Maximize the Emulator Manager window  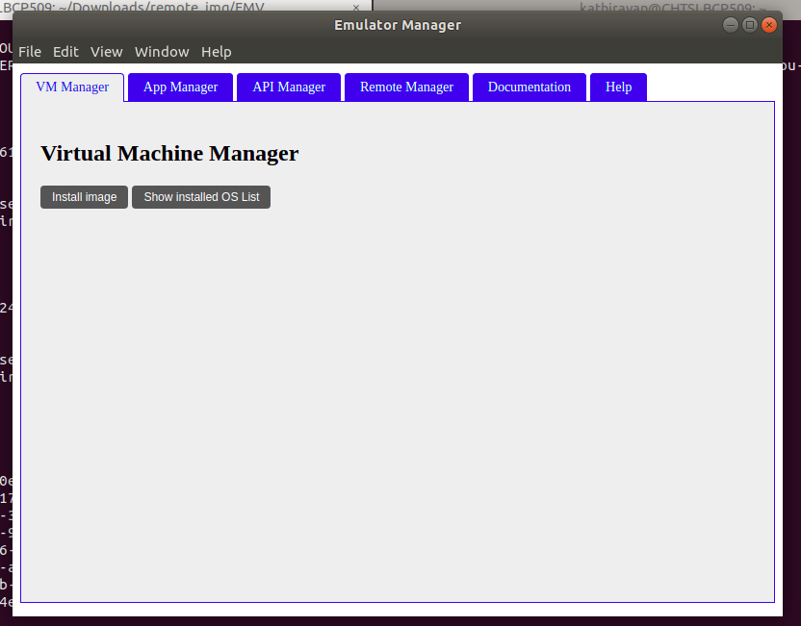[x=750, y=25]
